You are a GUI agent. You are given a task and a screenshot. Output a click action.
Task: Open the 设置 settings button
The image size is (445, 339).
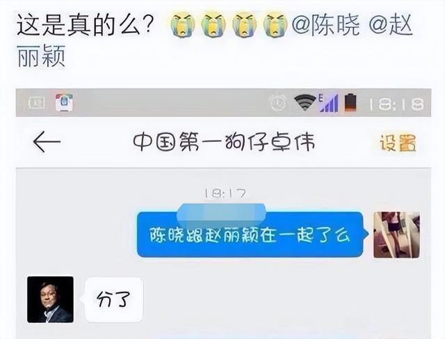click(x=398, y=143)
